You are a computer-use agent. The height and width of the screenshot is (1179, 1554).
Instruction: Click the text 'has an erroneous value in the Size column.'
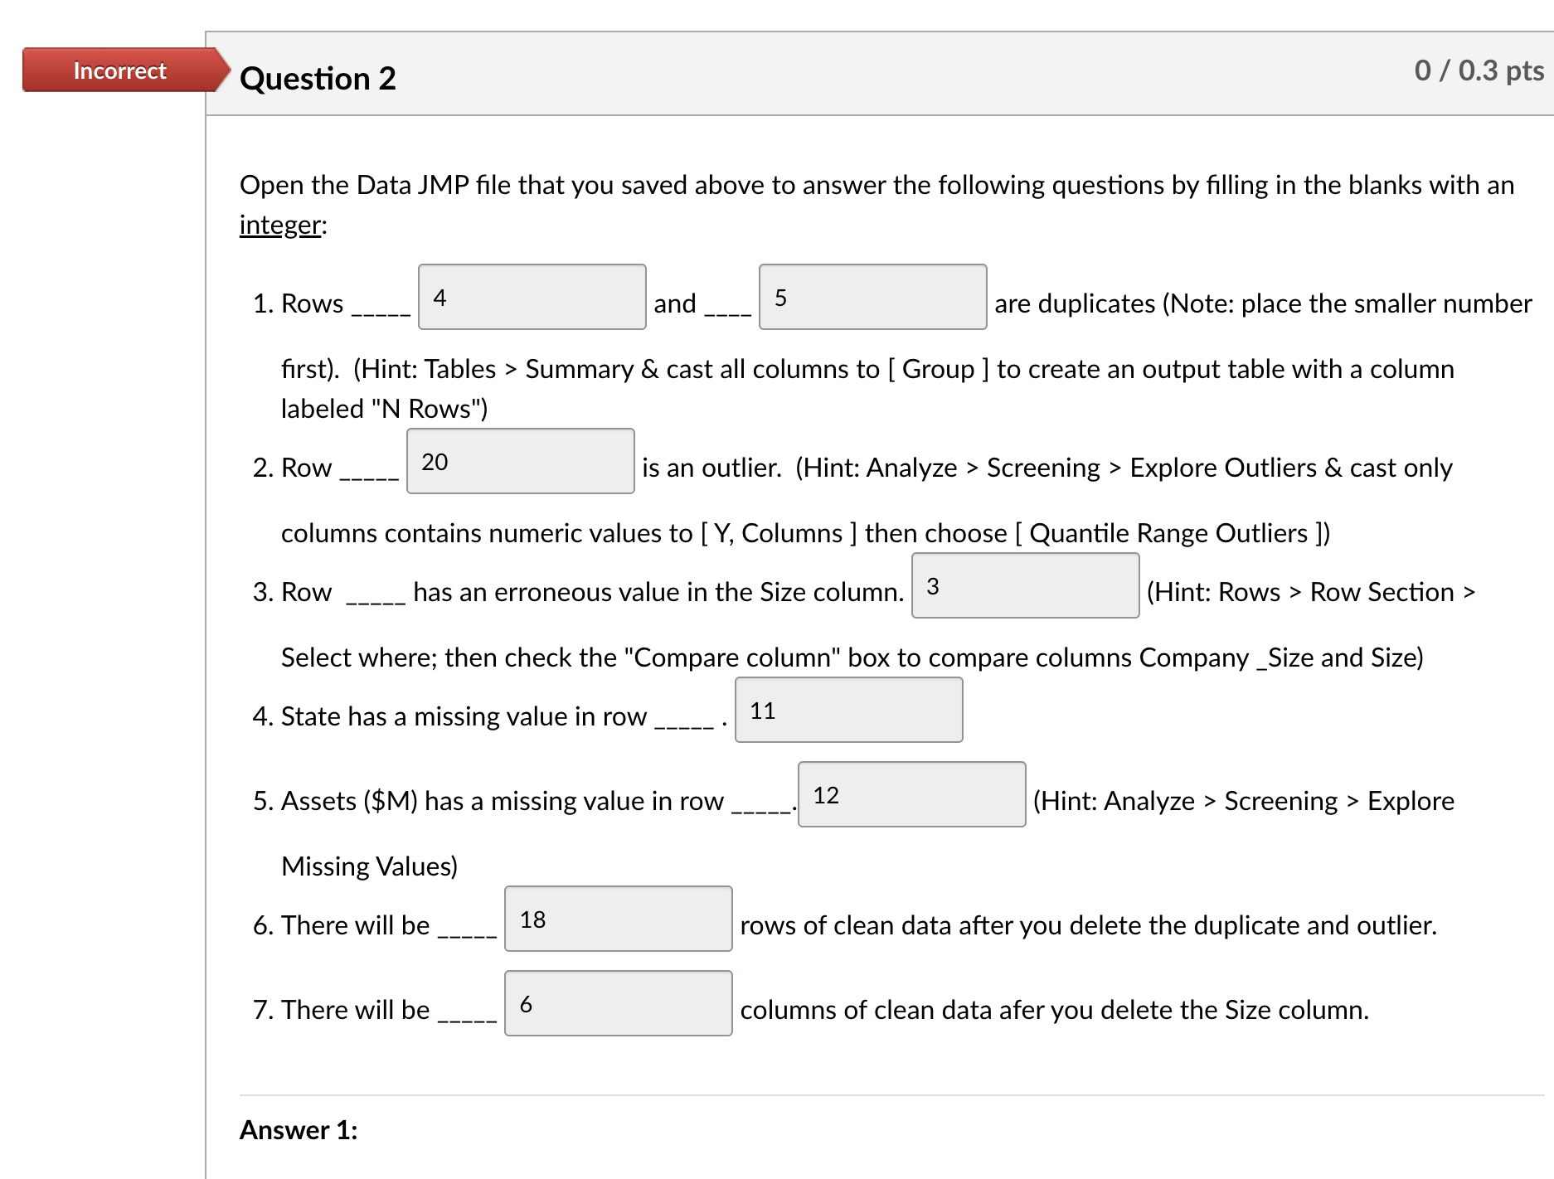[658, 592]
